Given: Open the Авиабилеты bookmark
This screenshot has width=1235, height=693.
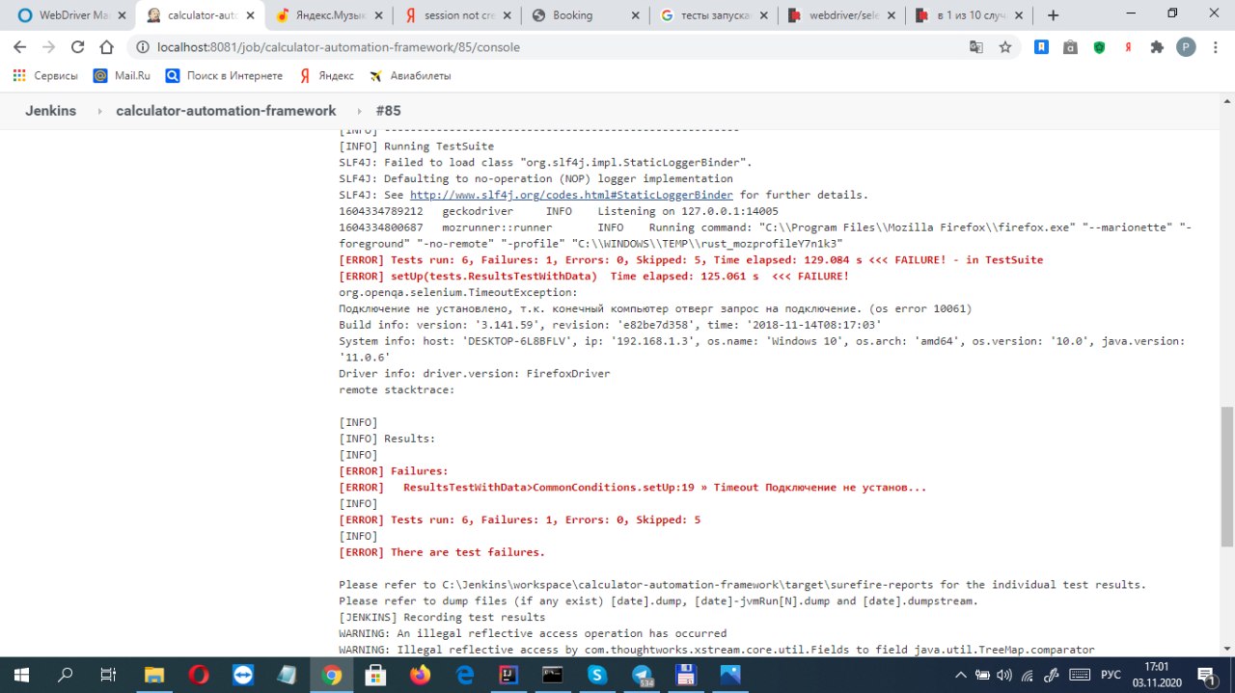Looking at the screenshot, I should click(x=410, y=75).
